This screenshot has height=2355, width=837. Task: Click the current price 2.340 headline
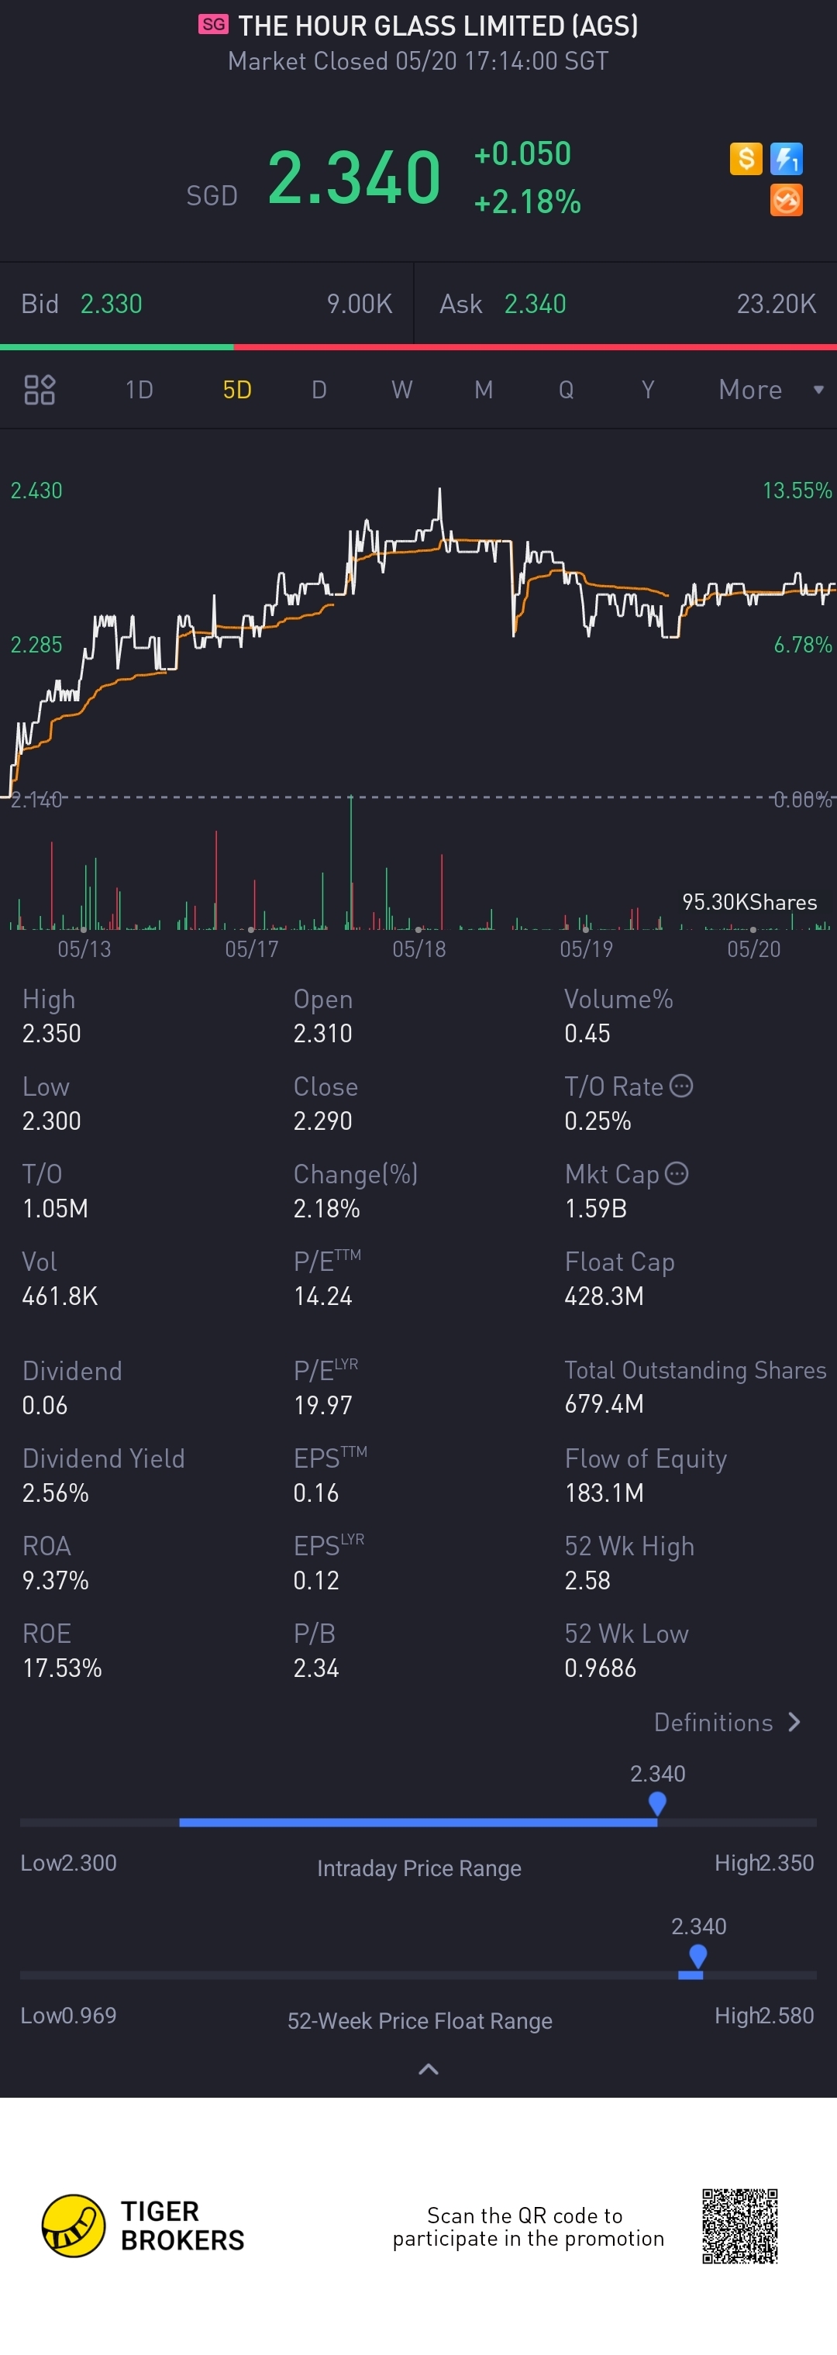click(x=354, y=177)
